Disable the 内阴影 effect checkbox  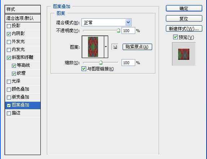[9, 34]
